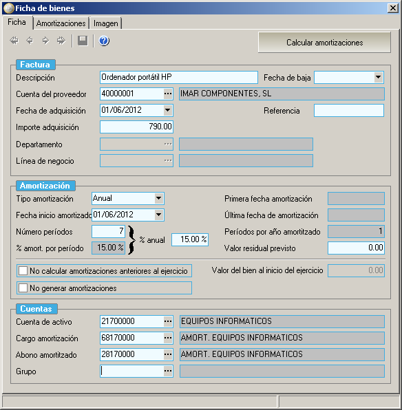Viewport: 402px width, 410px height.
Task: Go to first record arrow icon
Action: pyautogui.click(x=14, y=41)
